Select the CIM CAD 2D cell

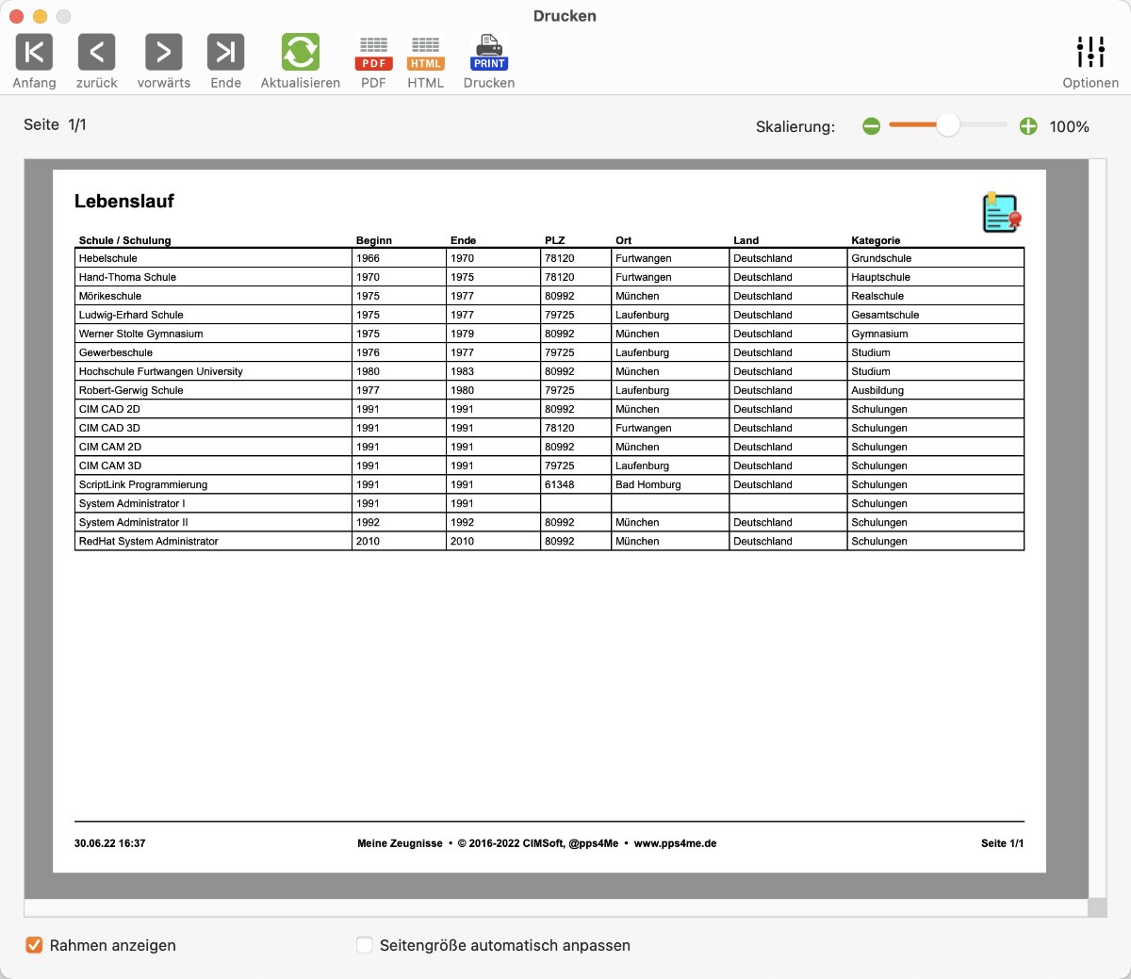[x=213, y=409]
